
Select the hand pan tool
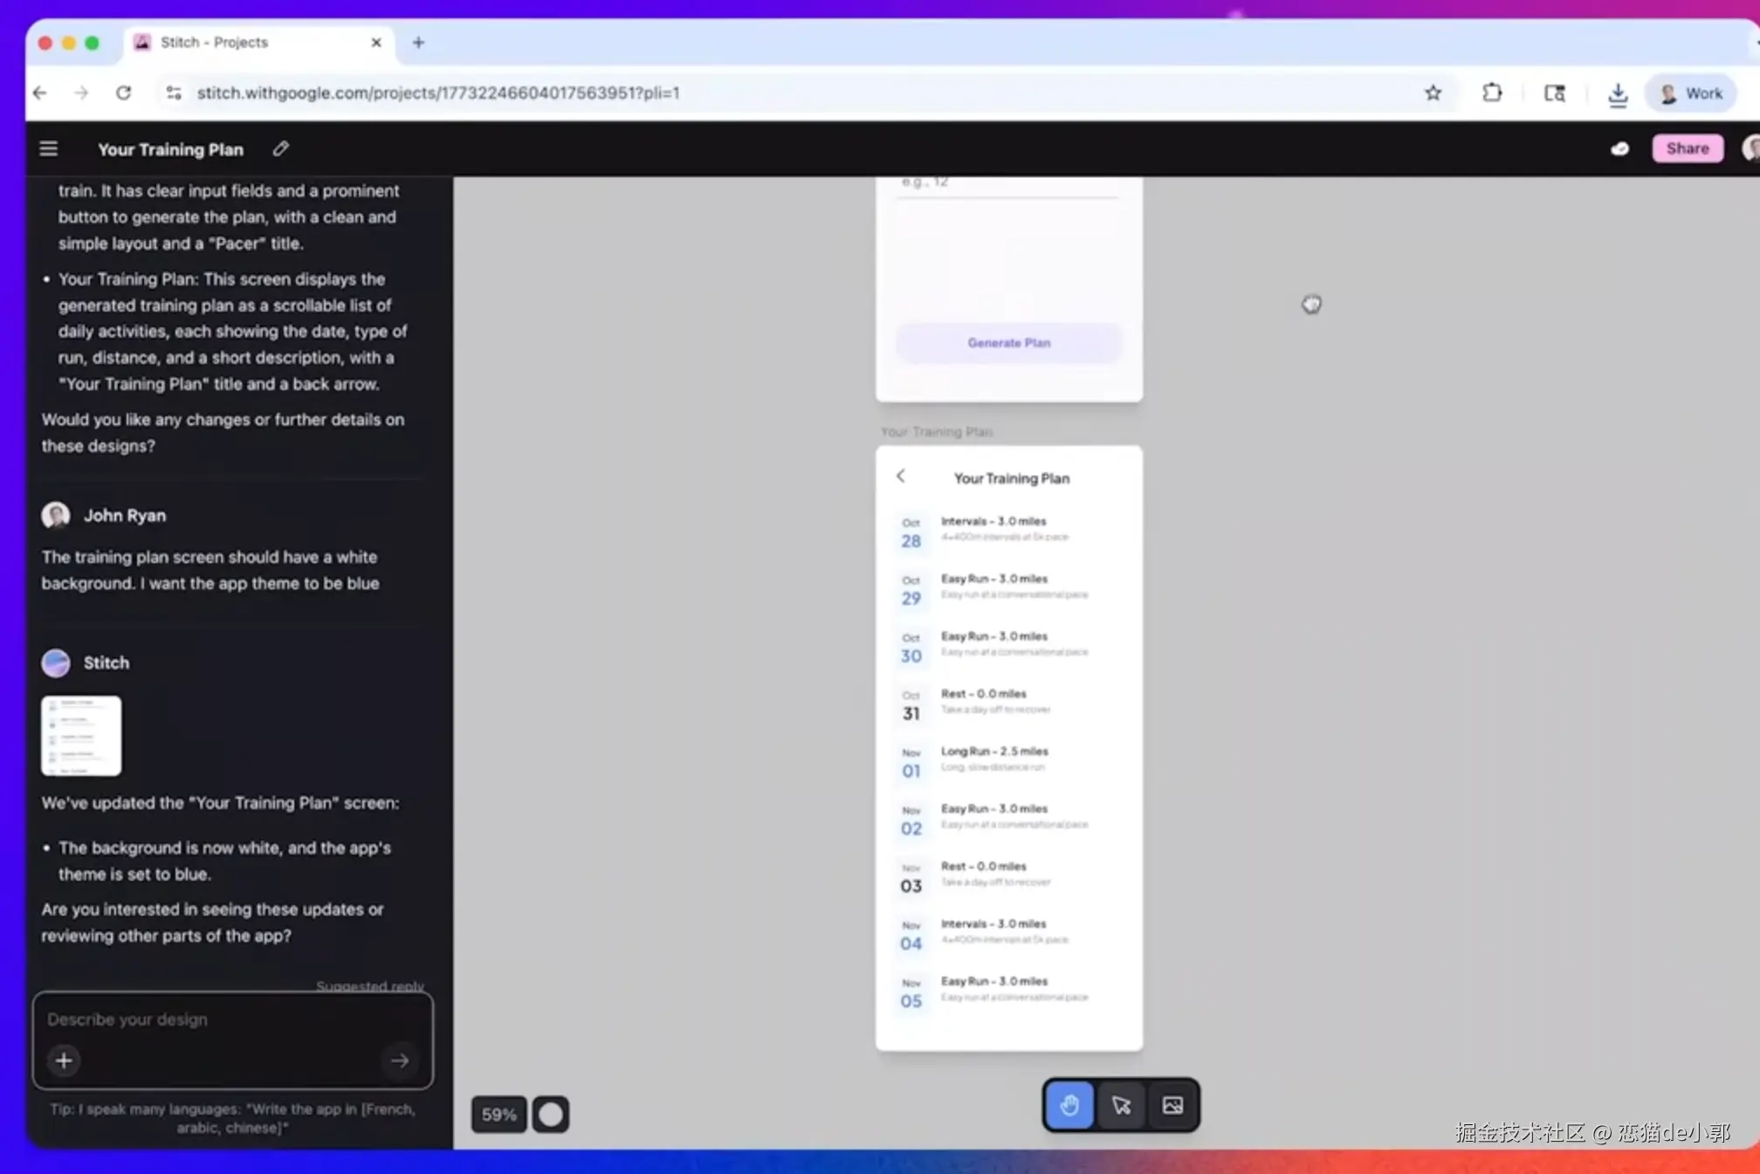pos(1069,1105)
